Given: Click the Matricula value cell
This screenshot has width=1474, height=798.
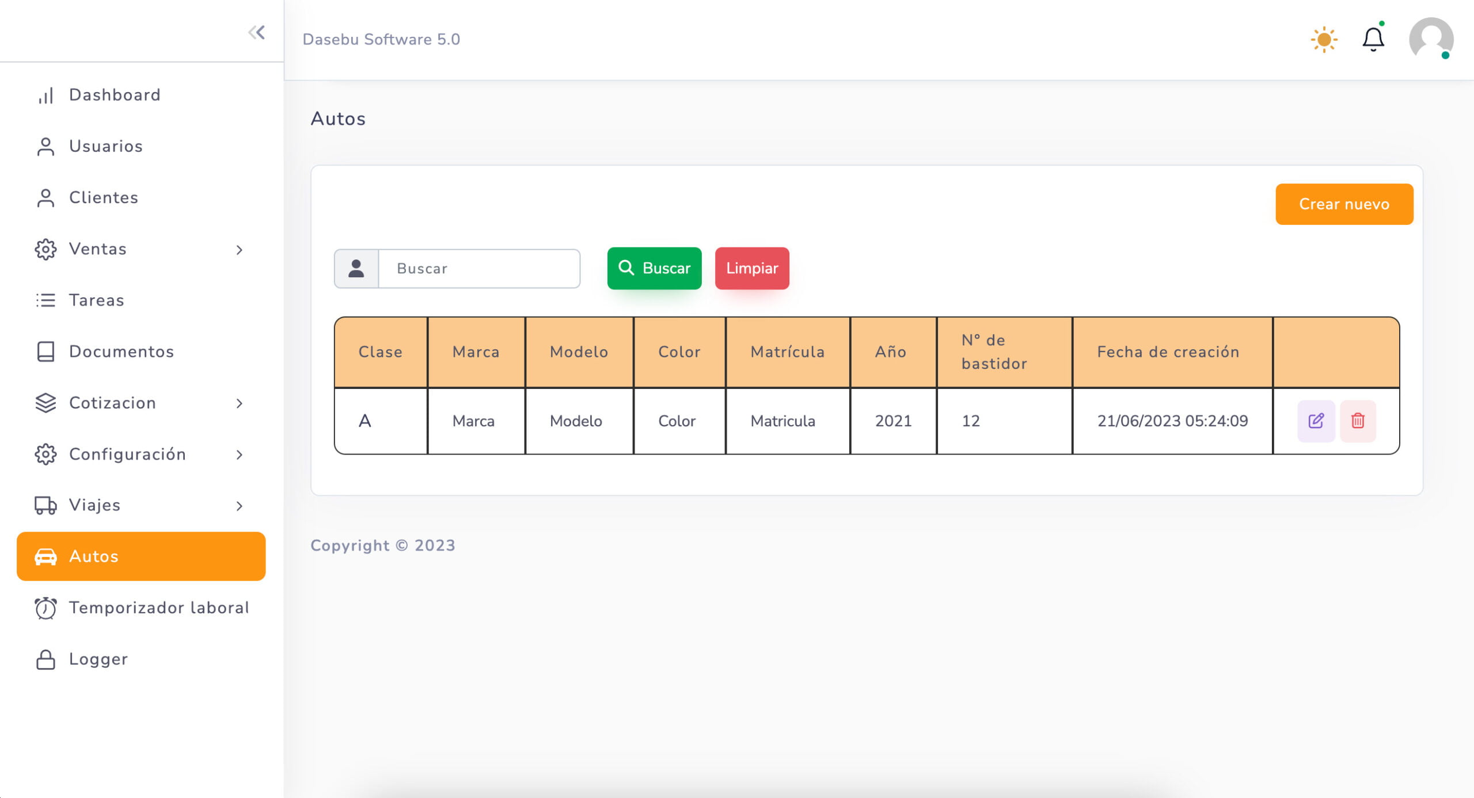Looking at the screenshot, I should click(788, 421).
